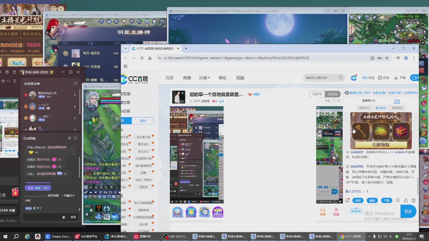Open the password key icon in address bar
Screen dimensions: 429x241
(x=380, y=58)
